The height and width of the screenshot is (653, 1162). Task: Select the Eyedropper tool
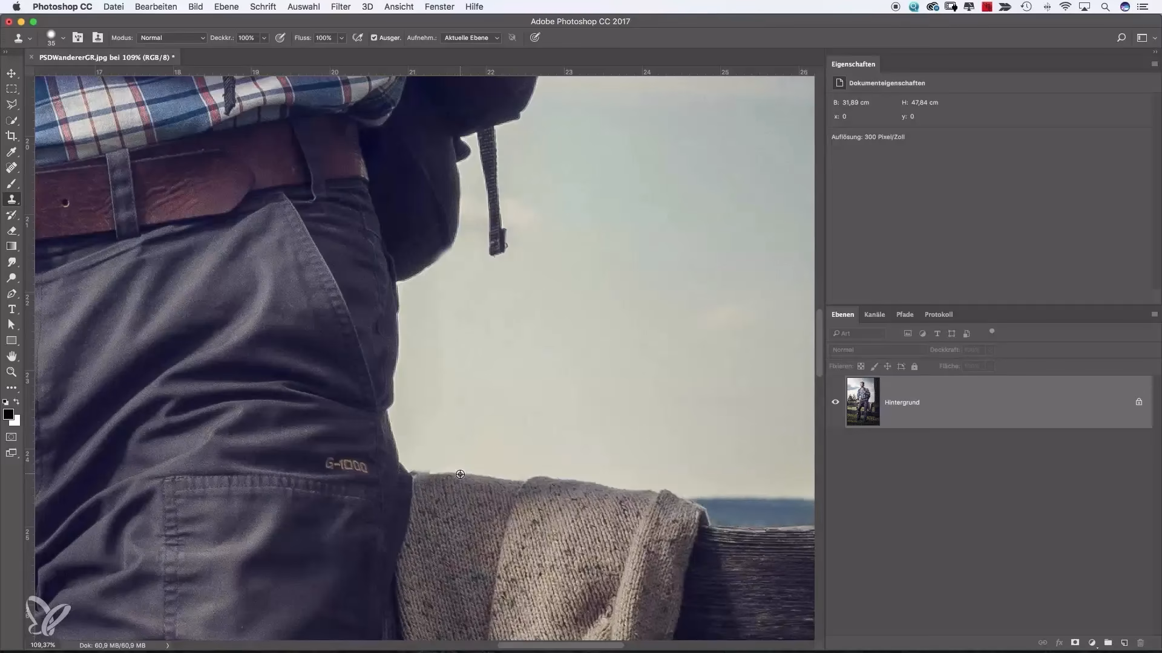(x=11, y=152)
